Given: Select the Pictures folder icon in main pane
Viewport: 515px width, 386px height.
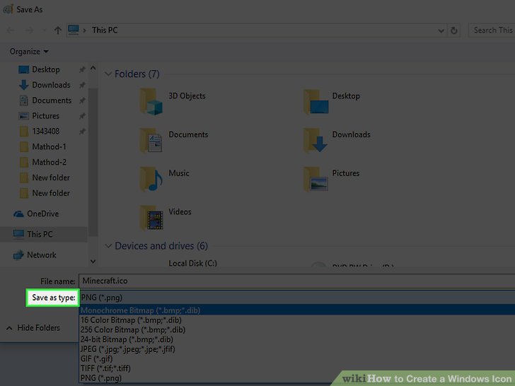Looking at the screenshot, I should coord(316,180).
